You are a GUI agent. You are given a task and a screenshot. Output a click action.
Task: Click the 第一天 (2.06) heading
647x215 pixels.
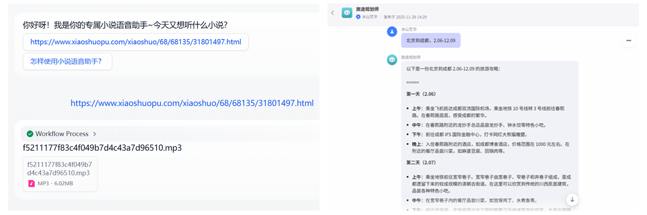pos(421,94)
